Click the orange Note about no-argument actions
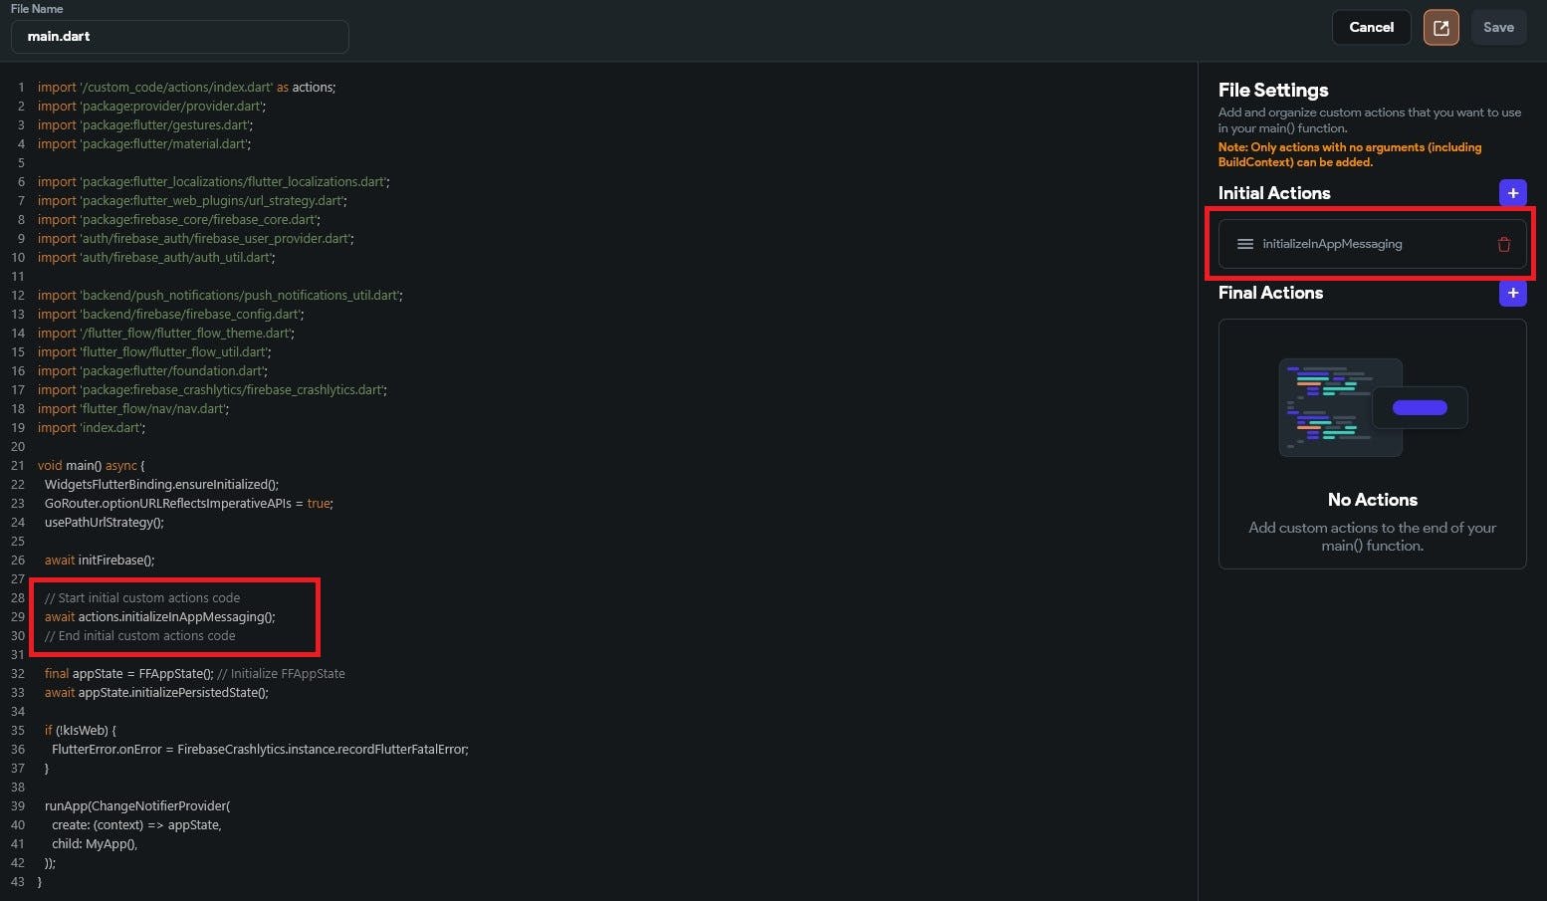Viewport: 1547px width, 901px height. click(1349, 154)
